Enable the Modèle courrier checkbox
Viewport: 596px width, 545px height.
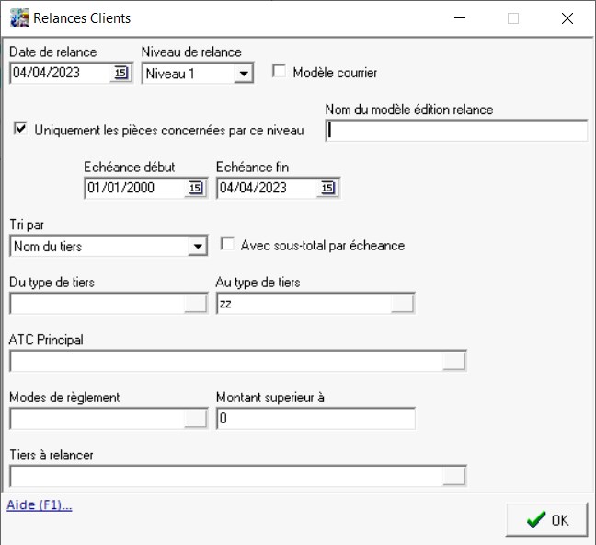click(x=280, y=72)
